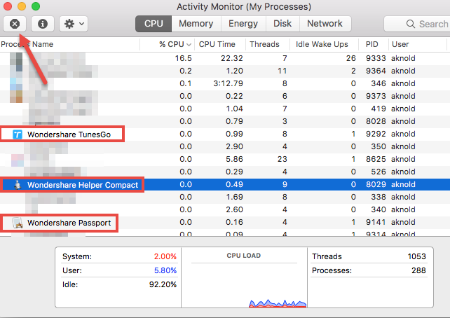Toggle sort order on % CPU column

[x=168, y=44]
